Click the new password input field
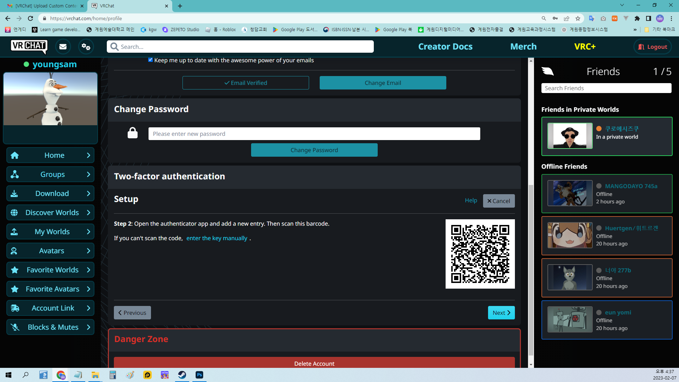Viewport: 679px width, 382px height. click(x=314, y=134)
